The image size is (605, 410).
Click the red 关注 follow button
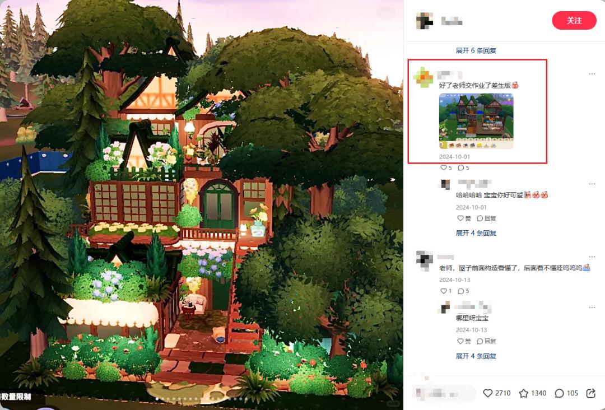574,20
